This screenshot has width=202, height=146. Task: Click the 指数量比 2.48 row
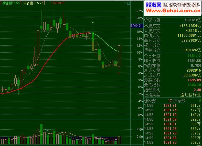click(x=173, y=90)
